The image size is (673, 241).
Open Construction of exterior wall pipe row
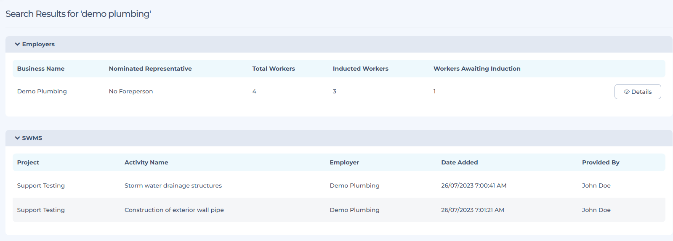tap(174, 210)
